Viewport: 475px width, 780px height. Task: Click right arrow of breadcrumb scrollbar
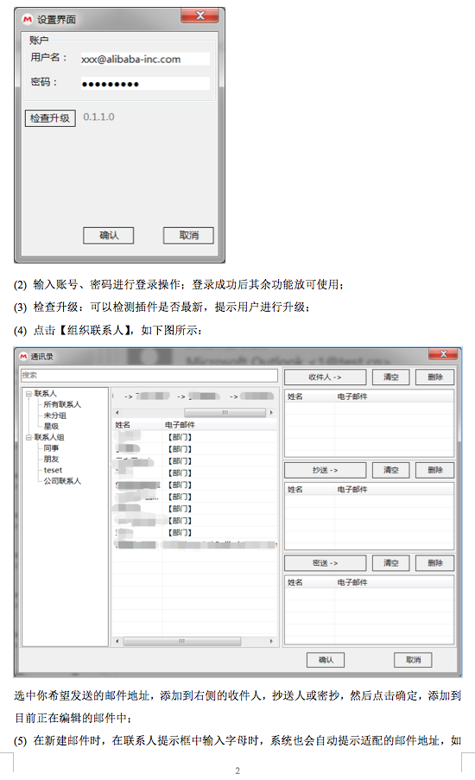pos(271,412)
